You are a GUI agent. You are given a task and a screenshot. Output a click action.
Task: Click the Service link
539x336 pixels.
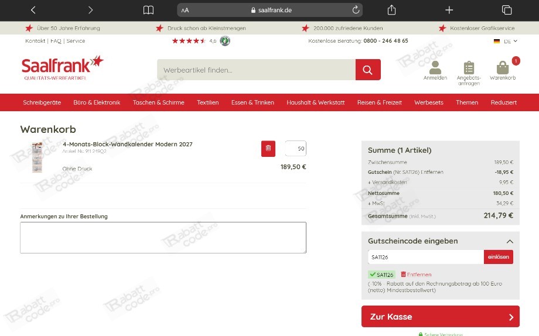pos(76,41)
